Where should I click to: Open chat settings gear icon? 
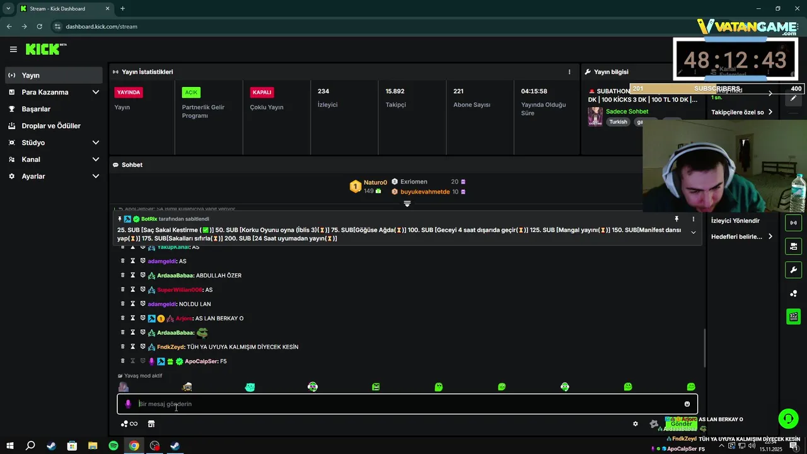636,424
